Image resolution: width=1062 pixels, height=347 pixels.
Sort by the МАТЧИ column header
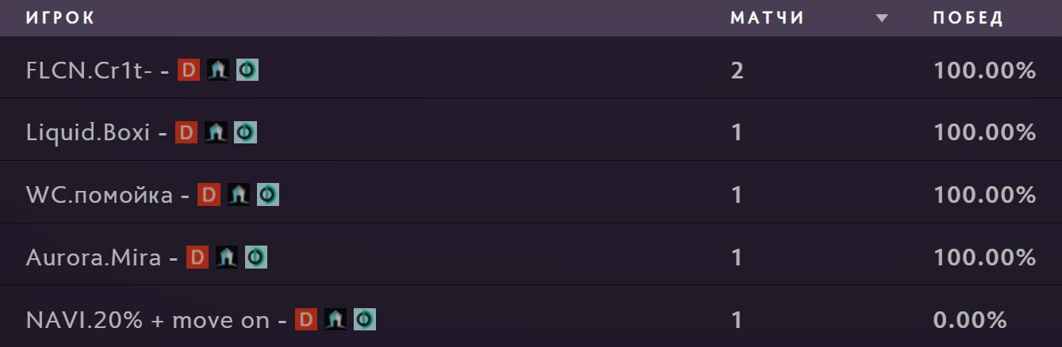pos(767,18)
